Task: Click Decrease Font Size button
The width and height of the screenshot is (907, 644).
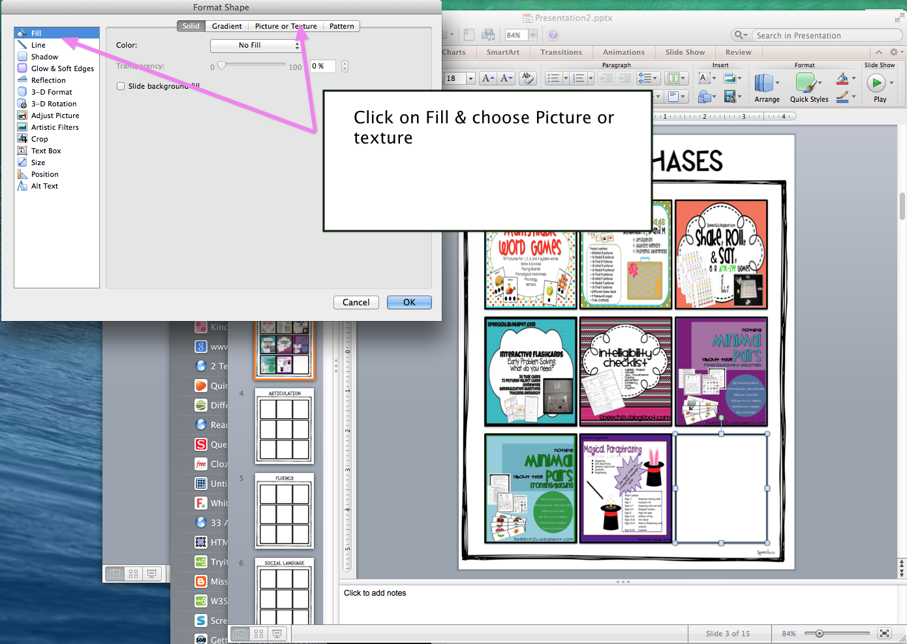Action: (x=507, y=78)
